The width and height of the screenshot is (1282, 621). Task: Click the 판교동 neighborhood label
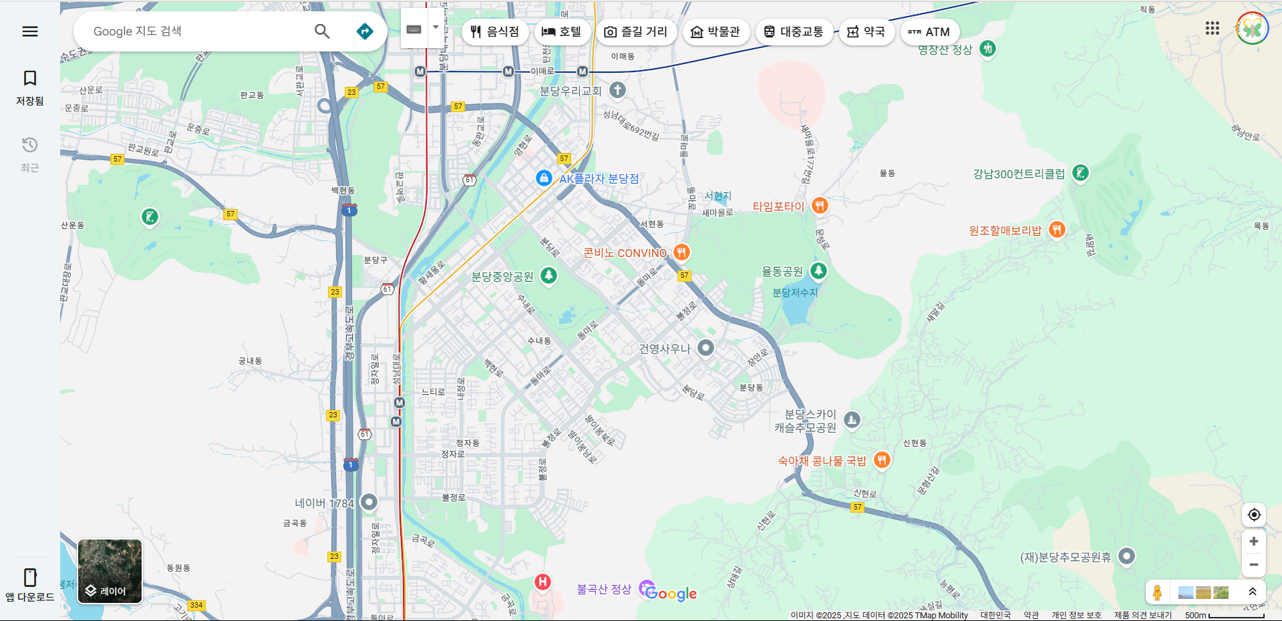point(252,95)
